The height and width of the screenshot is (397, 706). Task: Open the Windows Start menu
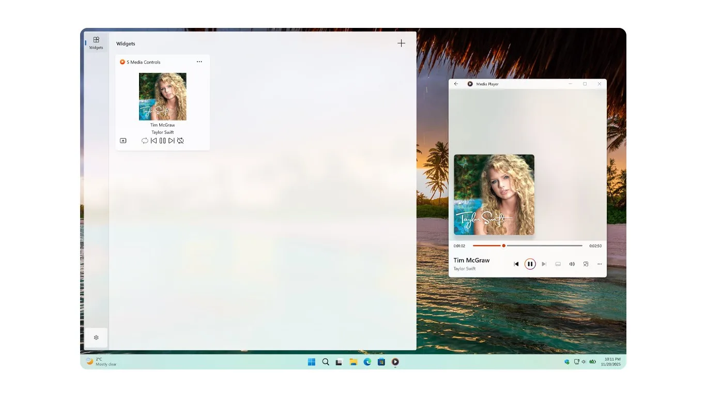tap(312, 362)
